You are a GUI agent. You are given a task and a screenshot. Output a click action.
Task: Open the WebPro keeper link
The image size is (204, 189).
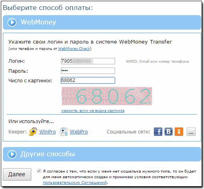79,132
